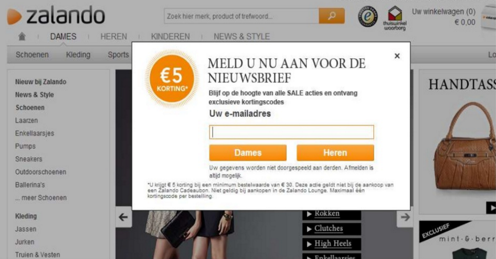Go to previous slide with left arrow
496x259 pixels.
123,217
